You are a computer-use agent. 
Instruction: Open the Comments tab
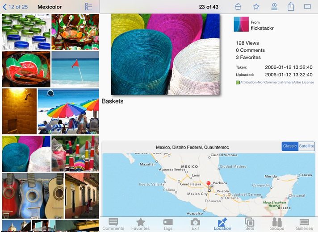point(113,224)
